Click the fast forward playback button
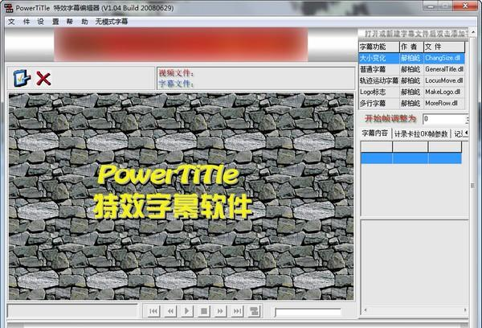The height and width of the screenshot is (328, 482). (220, 311)
